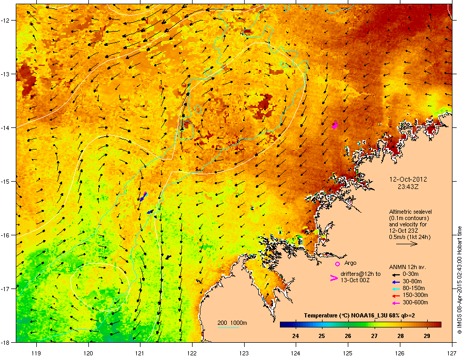
Task: Click the longitude axis label '121'
Action: [140, 353]
